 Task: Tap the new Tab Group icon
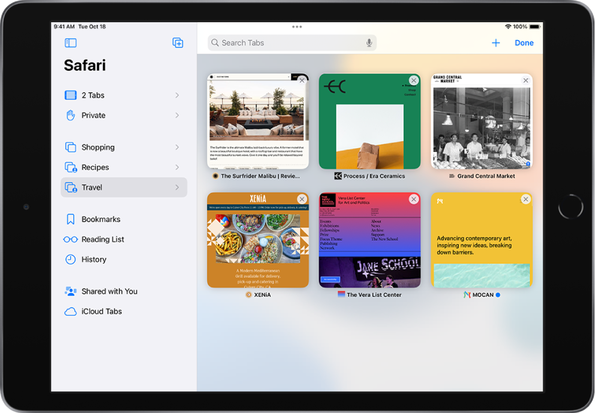click(178, 43)
